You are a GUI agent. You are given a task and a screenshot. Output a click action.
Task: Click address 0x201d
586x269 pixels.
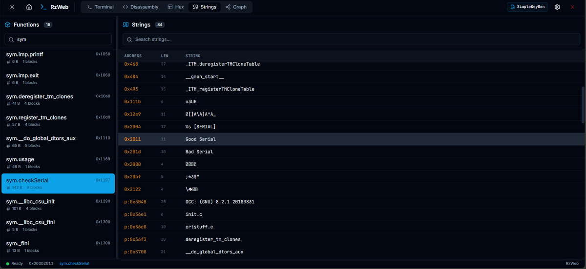[132, 152]
